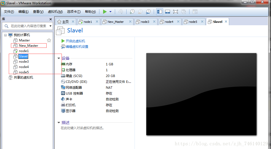This screenshot has height=149, width=271.
Task: Open the 选项卡(T) menu
Action: pos(74,12)
